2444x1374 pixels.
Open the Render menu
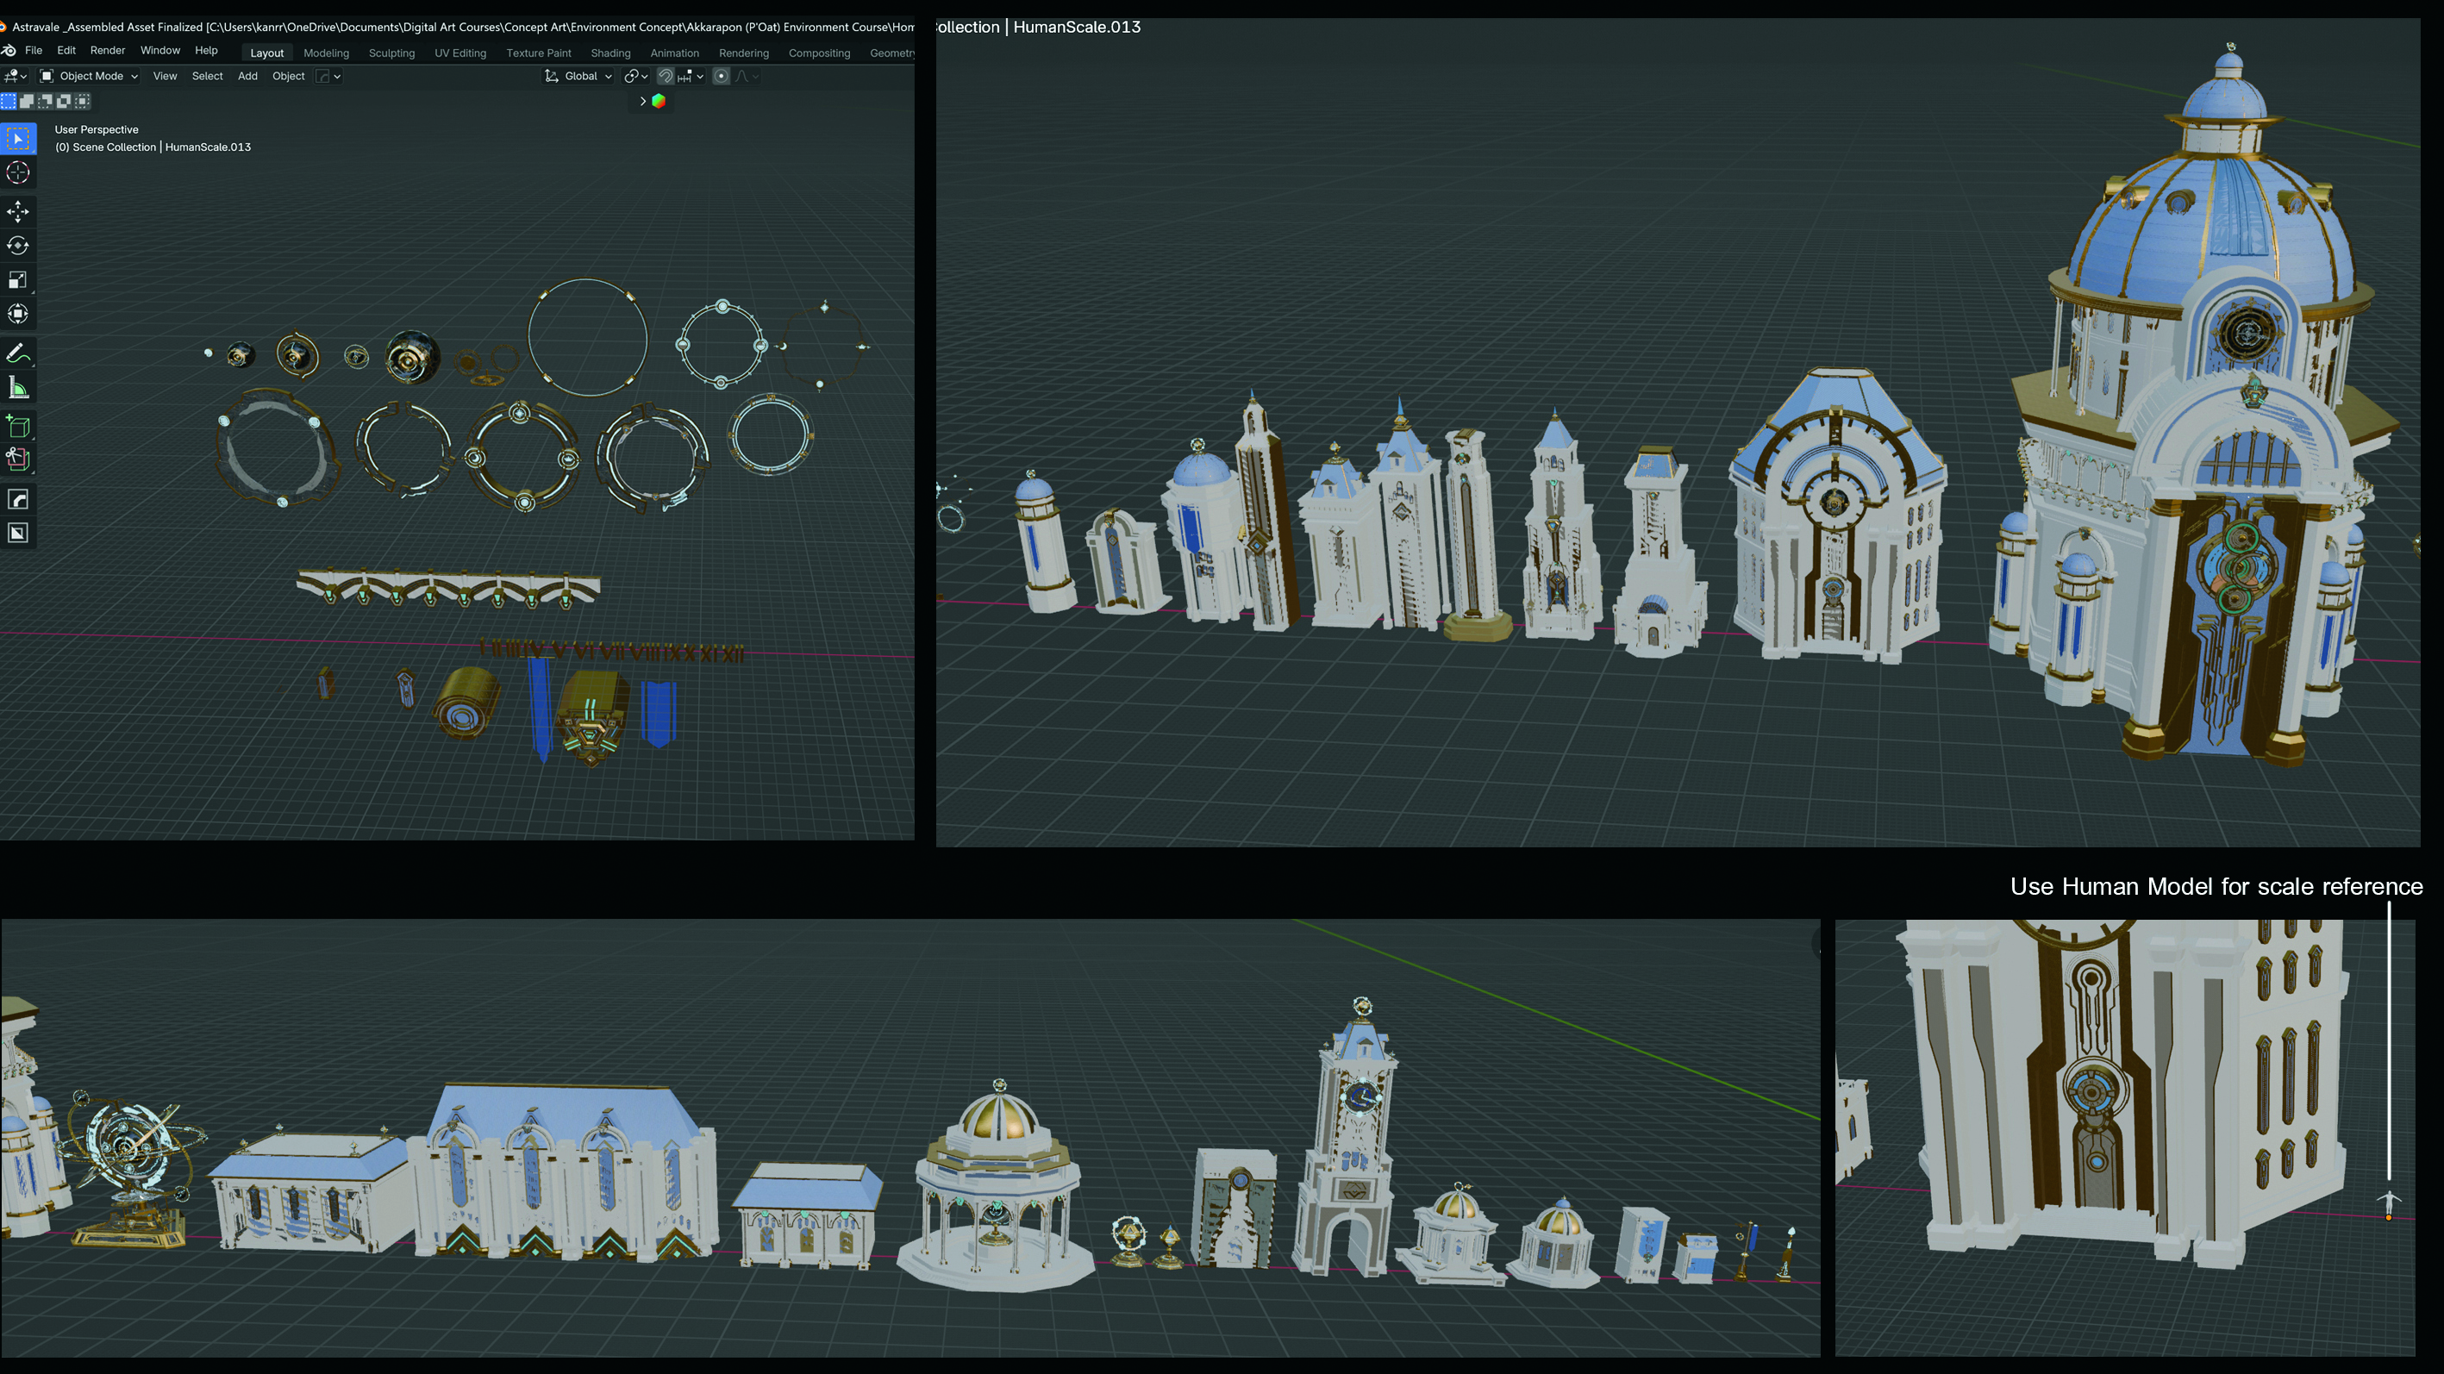(107, 50)
